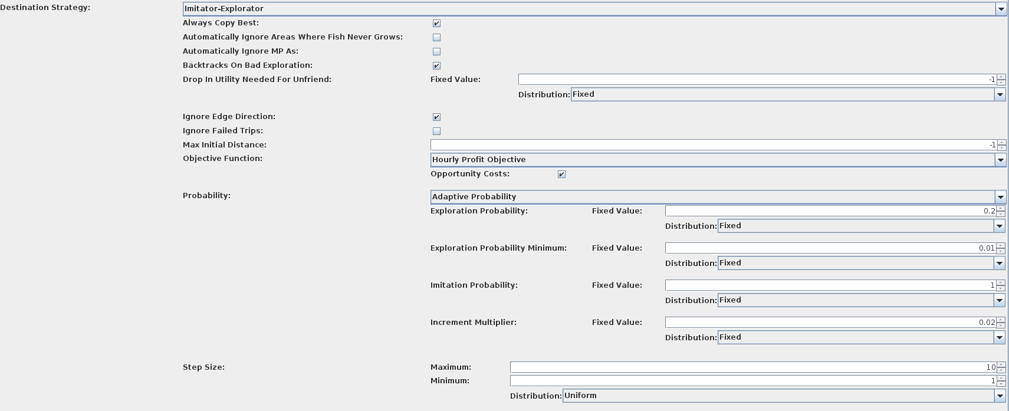
Task: Open Step Size Uniform Distribution dropdown
Action: (x=784, y=396)
